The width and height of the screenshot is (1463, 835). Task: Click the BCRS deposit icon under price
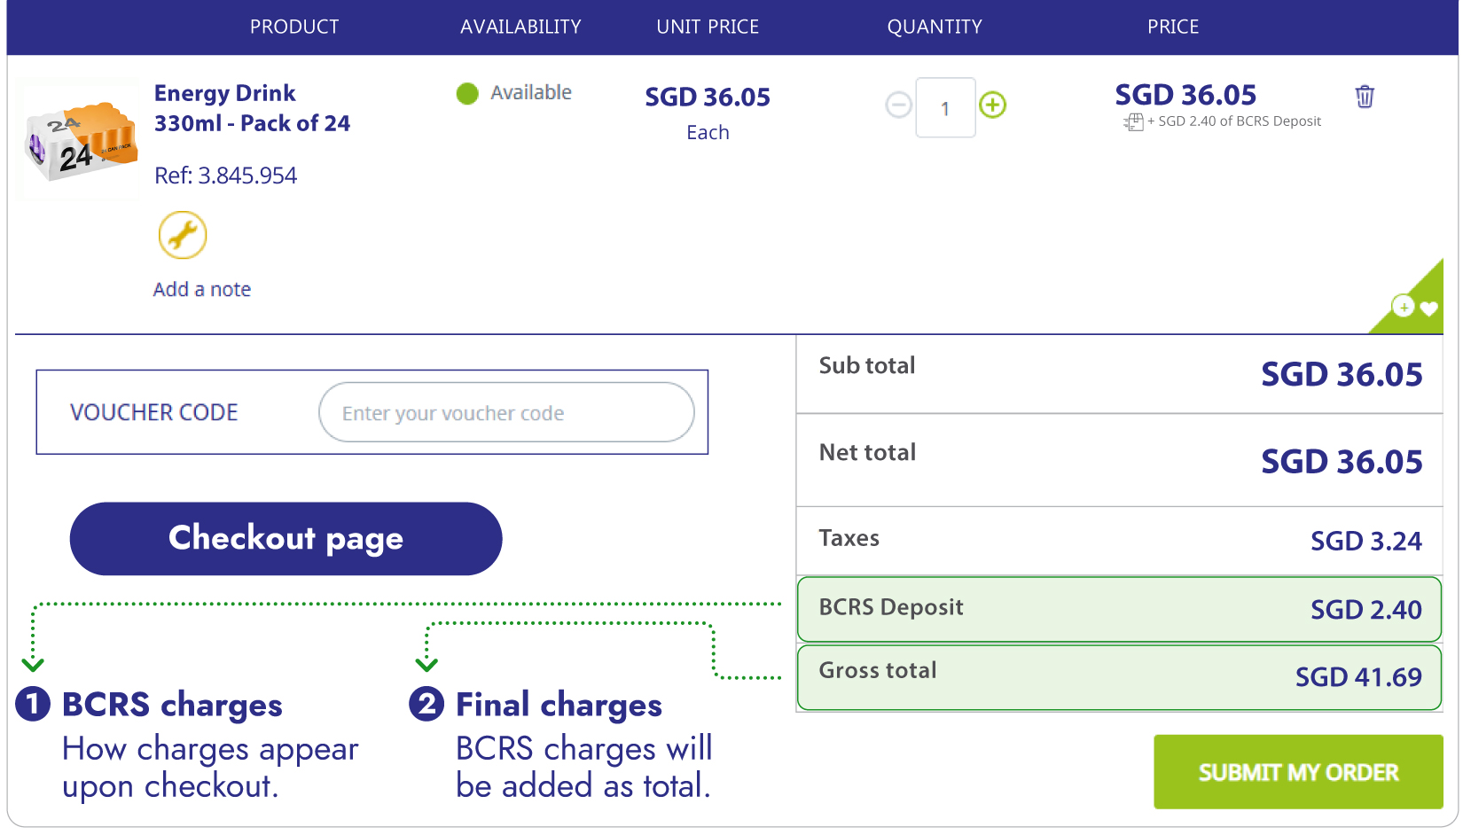pyautogui.click(x=1133, y=122)
